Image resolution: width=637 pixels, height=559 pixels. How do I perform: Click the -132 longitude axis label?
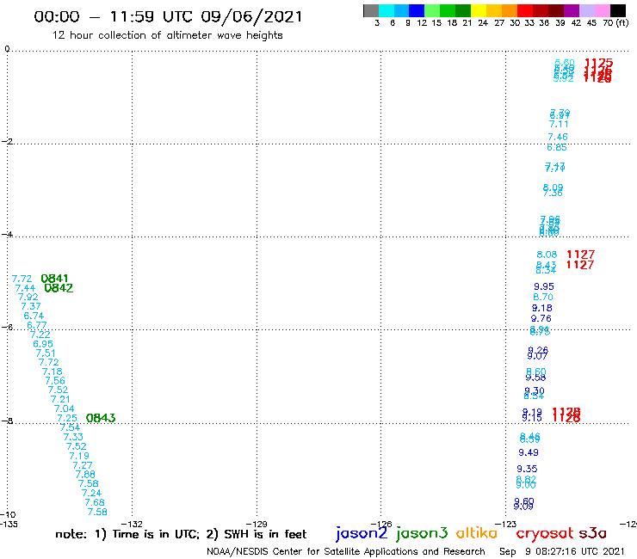[x=132, y=524]
